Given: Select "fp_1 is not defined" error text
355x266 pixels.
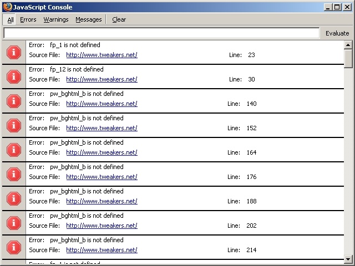Looking at the screenshot, I should [x=75, y=45].
